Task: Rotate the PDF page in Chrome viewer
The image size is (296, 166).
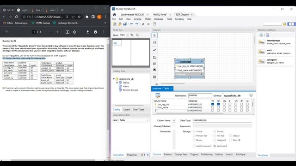Action: (x=74, y=32)
